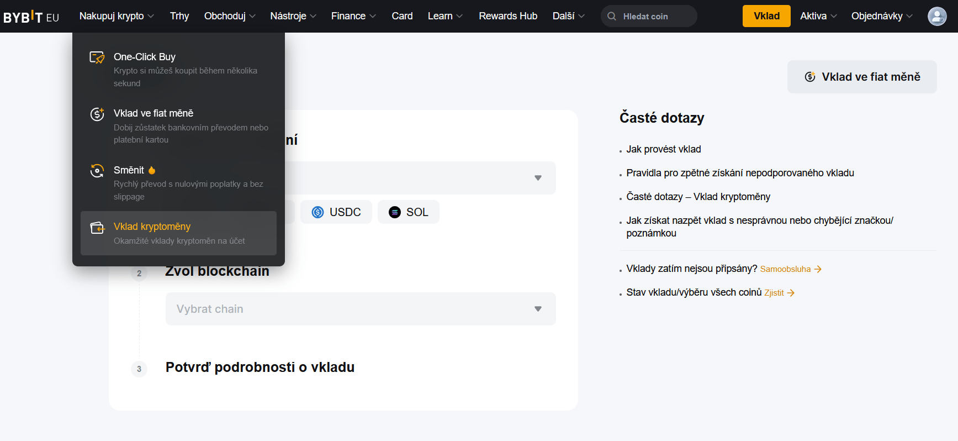Click the Bybit EU logo
The image size is (958, 441).
click(x=31, y=17)
